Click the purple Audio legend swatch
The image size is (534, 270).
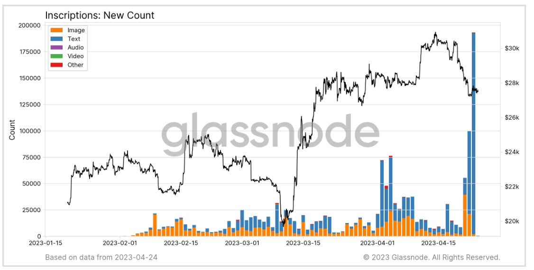(56, 47)
